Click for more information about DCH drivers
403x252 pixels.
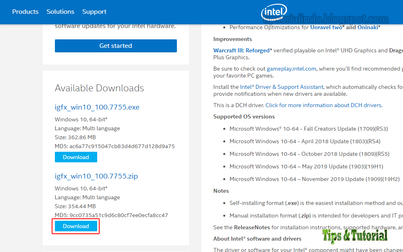pyautogui.click(x=324, y=105)
